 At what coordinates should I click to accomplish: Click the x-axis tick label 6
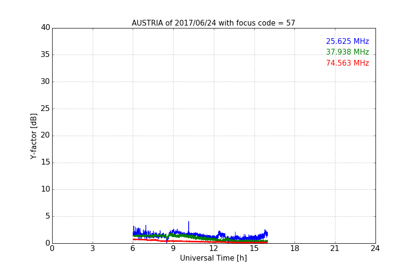coord(133,249)
